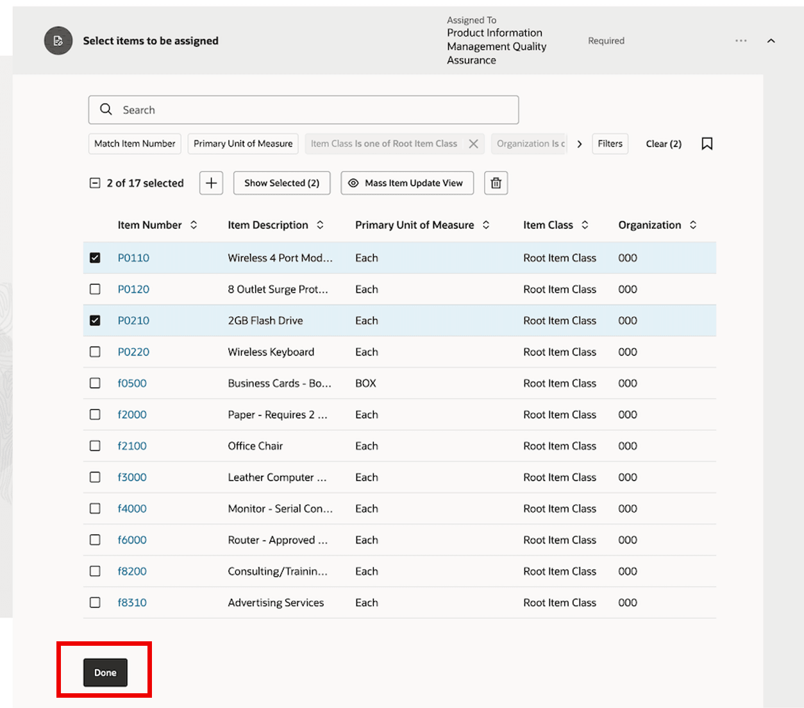Click the '2GB Flash Drive' description cell
Image resolution: width=804 pixels, height=708 pixels.
tap(265, 321)
